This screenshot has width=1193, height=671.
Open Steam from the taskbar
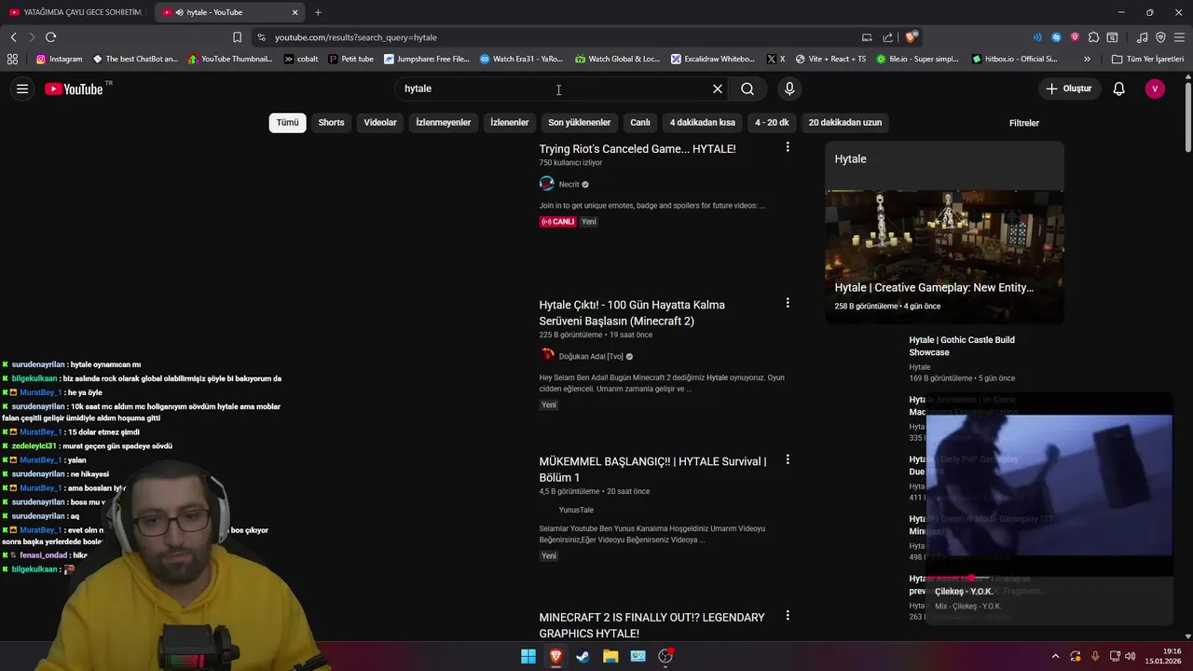(583, 656)
